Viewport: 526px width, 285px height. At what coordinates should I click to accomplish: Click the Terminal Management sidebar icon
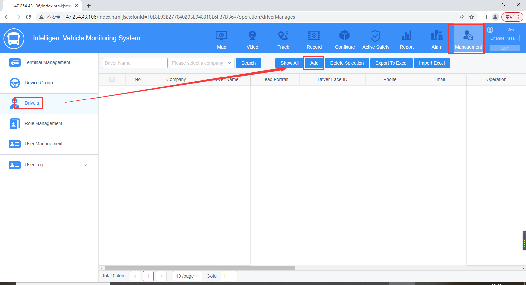coord(14,62)
